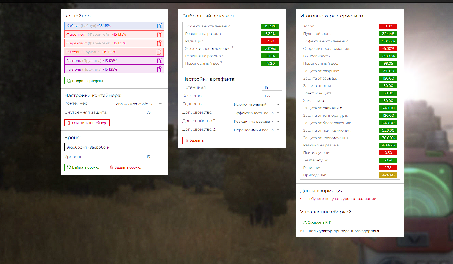The width and height of the screenshot is (453, 264).
Task: Clear Доп. свойство 2 with its × icon
Action: pyautogui.click(x=273, y=121)
